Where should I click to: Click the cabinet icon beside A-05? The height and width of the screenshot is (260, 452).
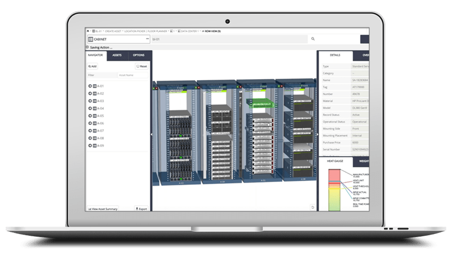coord(94,116)
